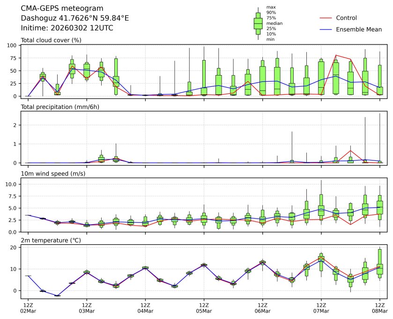393x319 pixels.
Task: Click the blue Ensemble Mean legend line
Action: [326, 30]
